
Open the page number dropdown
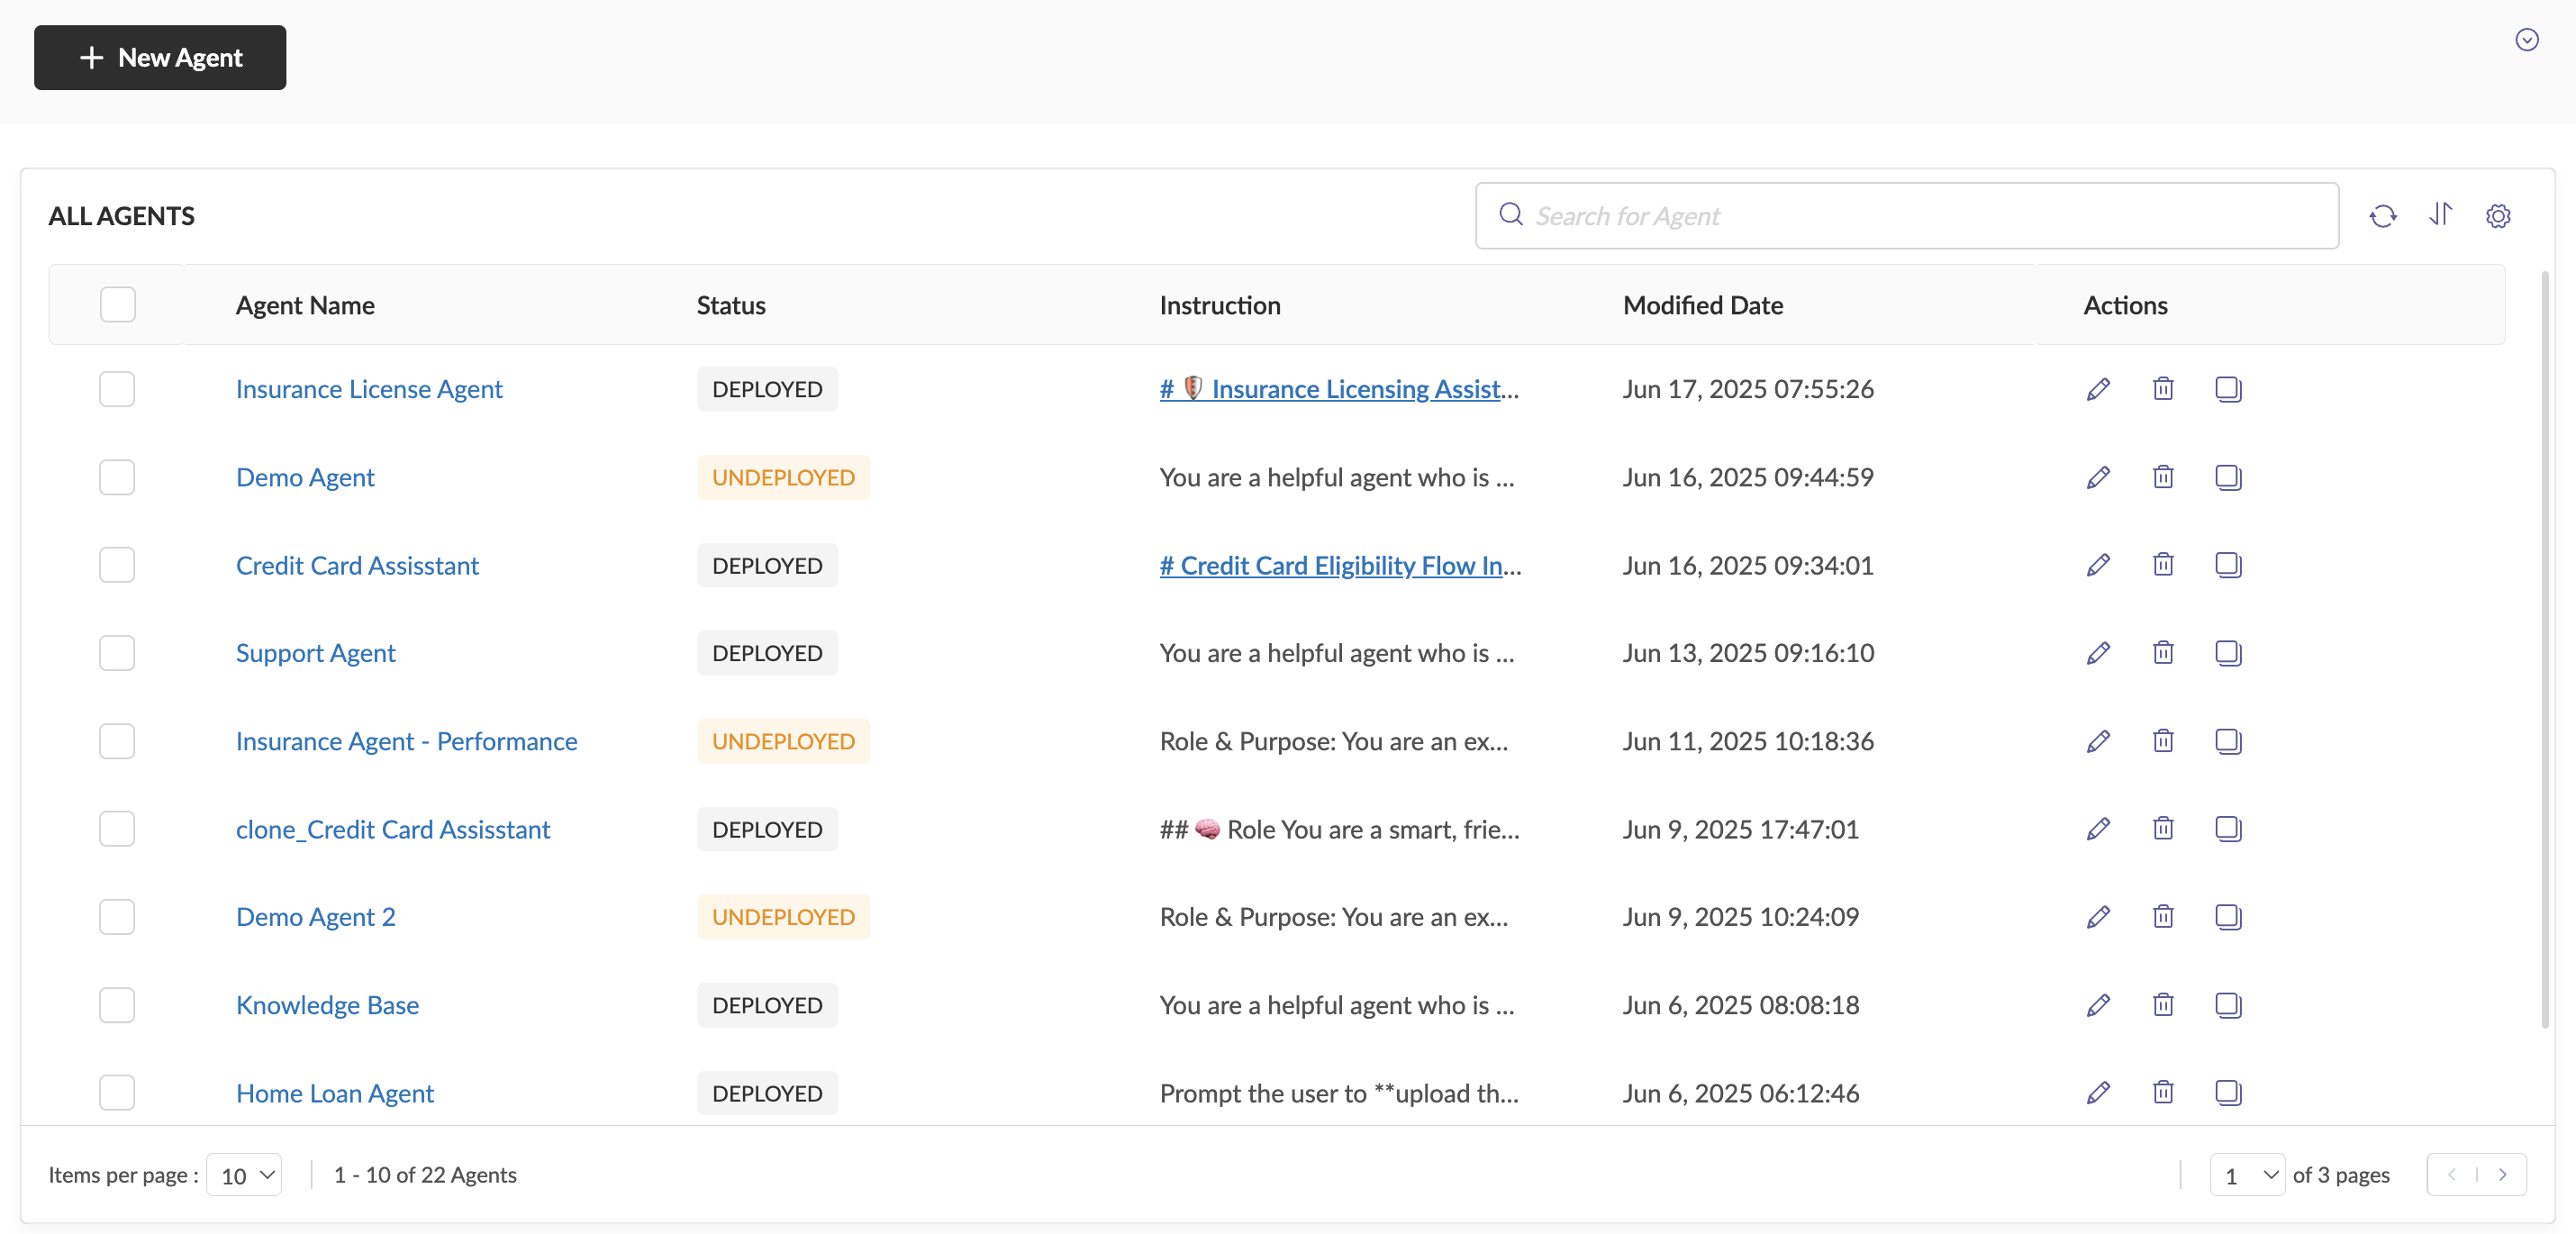[2245, 1175]
